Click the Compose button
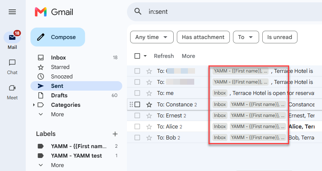Image resolution: width=322 pixels, height=171 pixels. coord(58,37)
